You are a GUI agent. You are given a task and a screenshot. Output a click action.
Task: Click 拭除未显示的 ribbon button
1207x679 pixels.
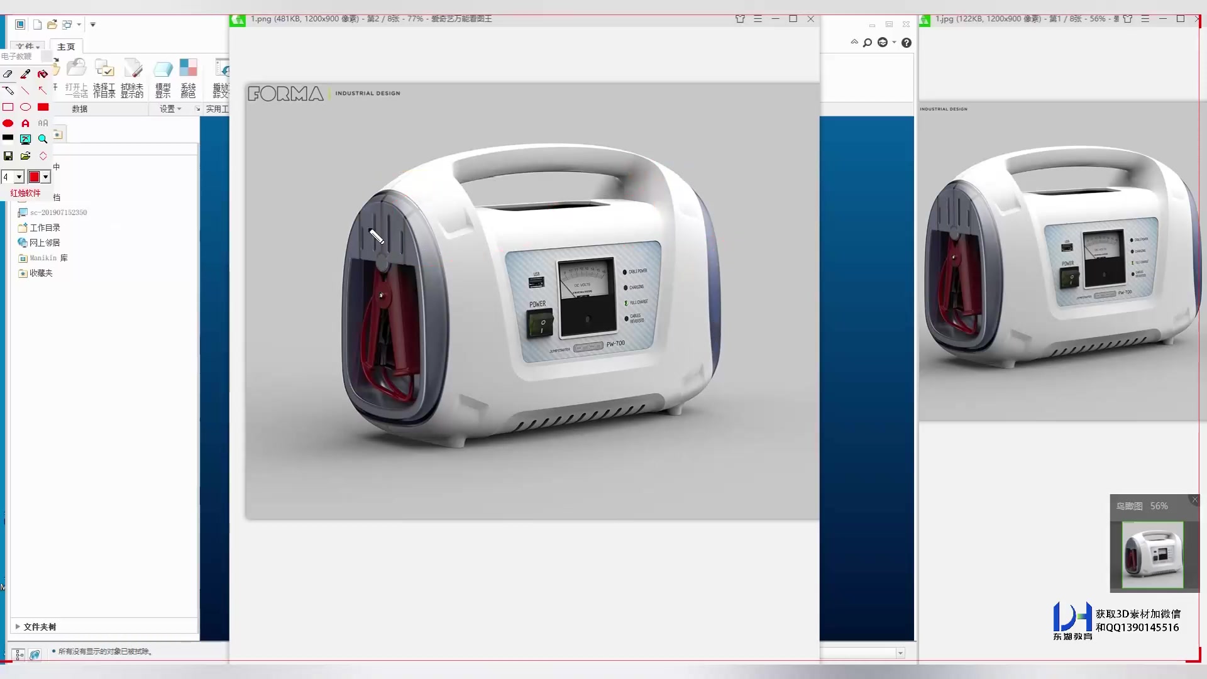[132, 79]
